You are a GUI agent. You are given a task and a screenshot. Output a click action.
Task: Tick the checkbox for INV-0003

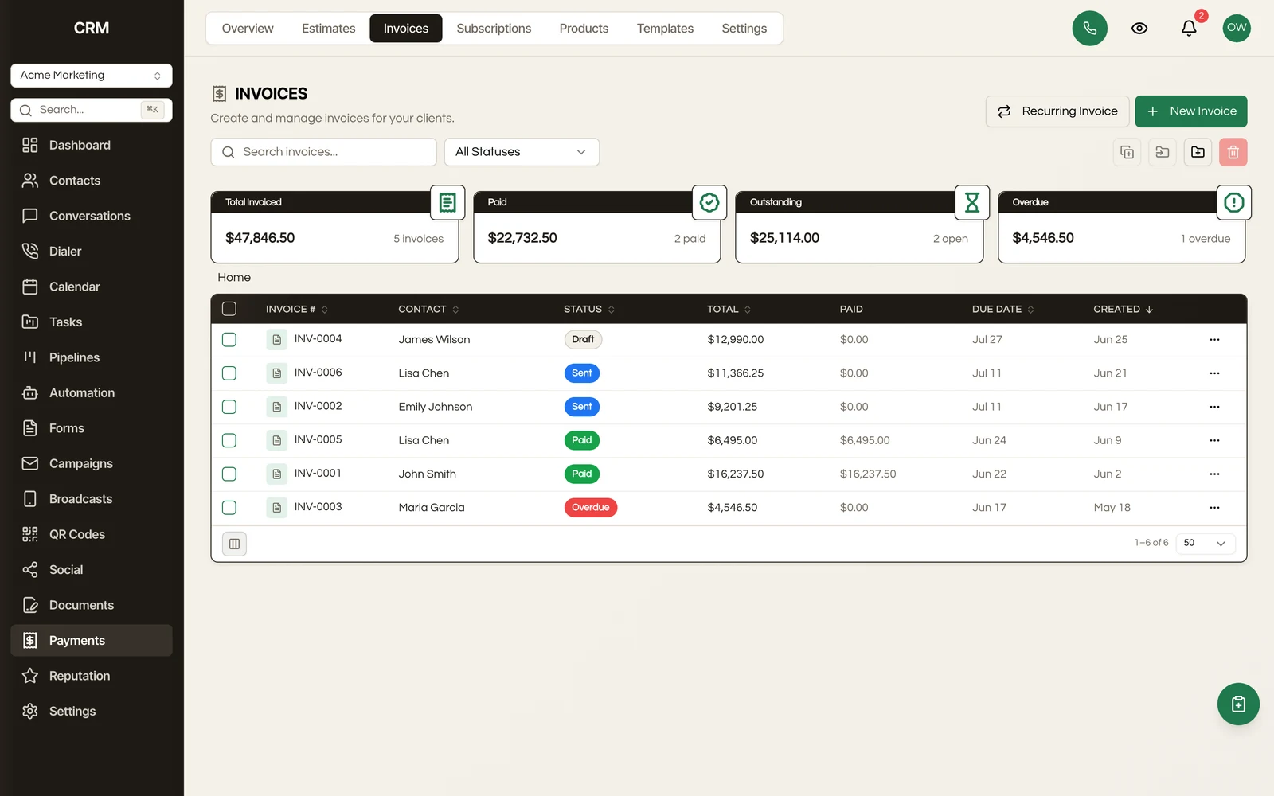229,508
